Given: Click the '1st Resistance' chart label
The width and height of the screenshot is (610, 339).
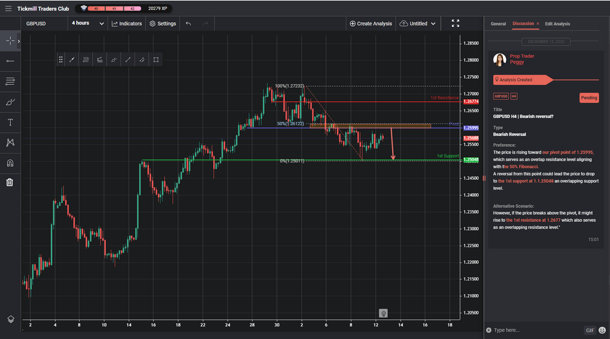Looking at the screenshot, I should [x=444, y=98].
